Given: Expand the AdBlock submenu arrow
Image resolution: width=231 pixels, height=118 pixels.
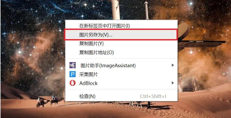Looking at the screenshot, I should [x=173, y=83].
